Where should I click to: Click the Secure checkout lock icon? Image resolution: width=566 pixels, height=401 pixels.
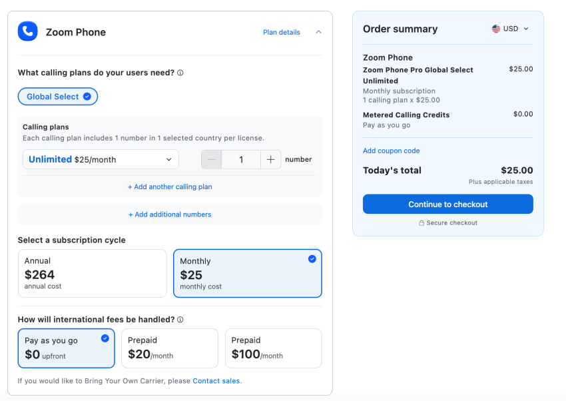coord(422,223)
